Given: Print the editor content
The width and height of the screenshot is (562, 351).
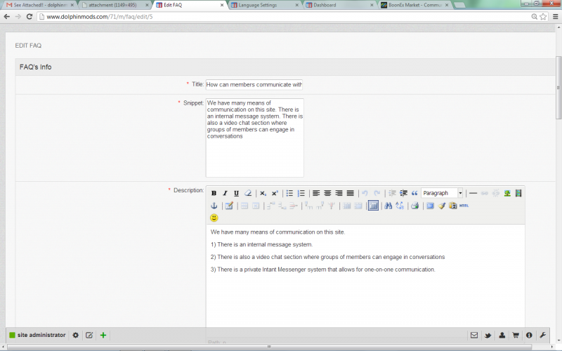Looking at the screenshot, I should point(415,206).
